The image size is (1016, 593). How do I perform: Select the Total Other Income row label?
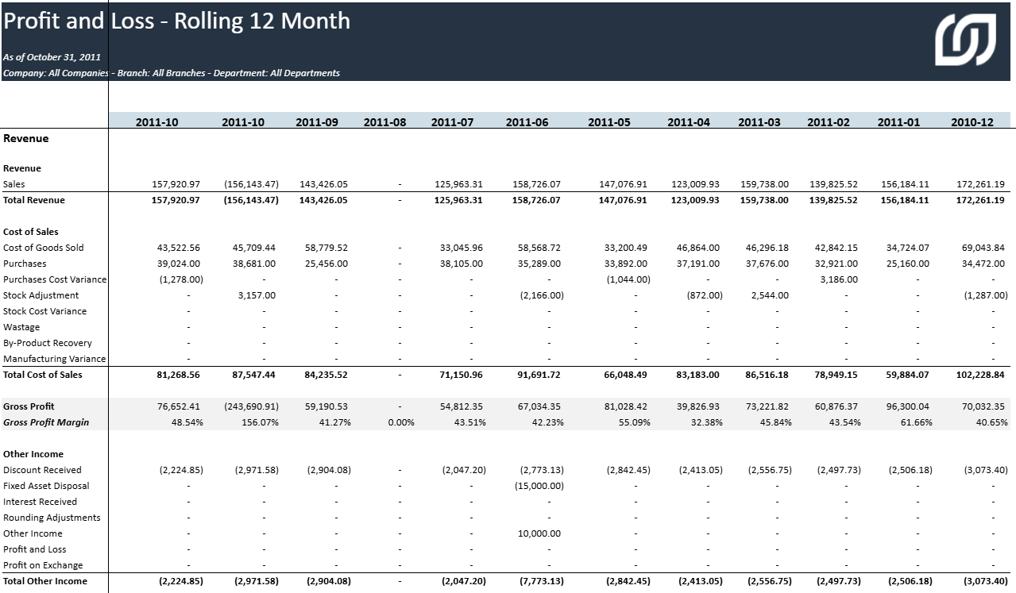pyautogui.click(x=45, y=581)
